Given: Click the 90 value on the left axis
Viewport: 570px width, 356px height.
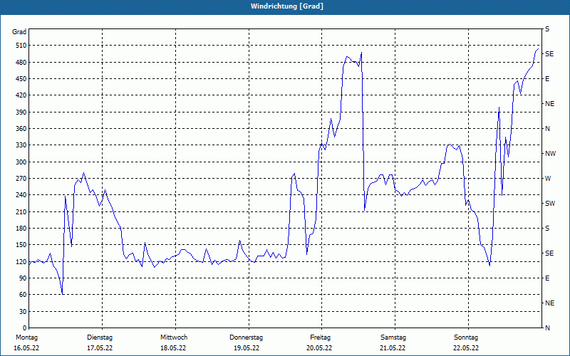Looking at the screenshot, I should pos(23,278).
